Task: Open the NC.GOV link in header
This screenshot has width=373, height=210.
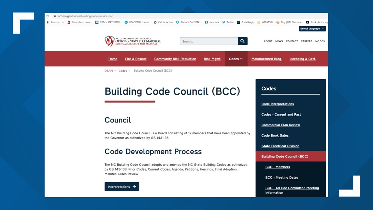Action: coord(320,41)
